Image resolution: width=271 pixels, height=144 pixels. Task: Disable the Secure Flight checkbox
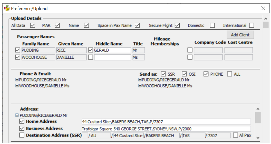click(x=177, y=25)
